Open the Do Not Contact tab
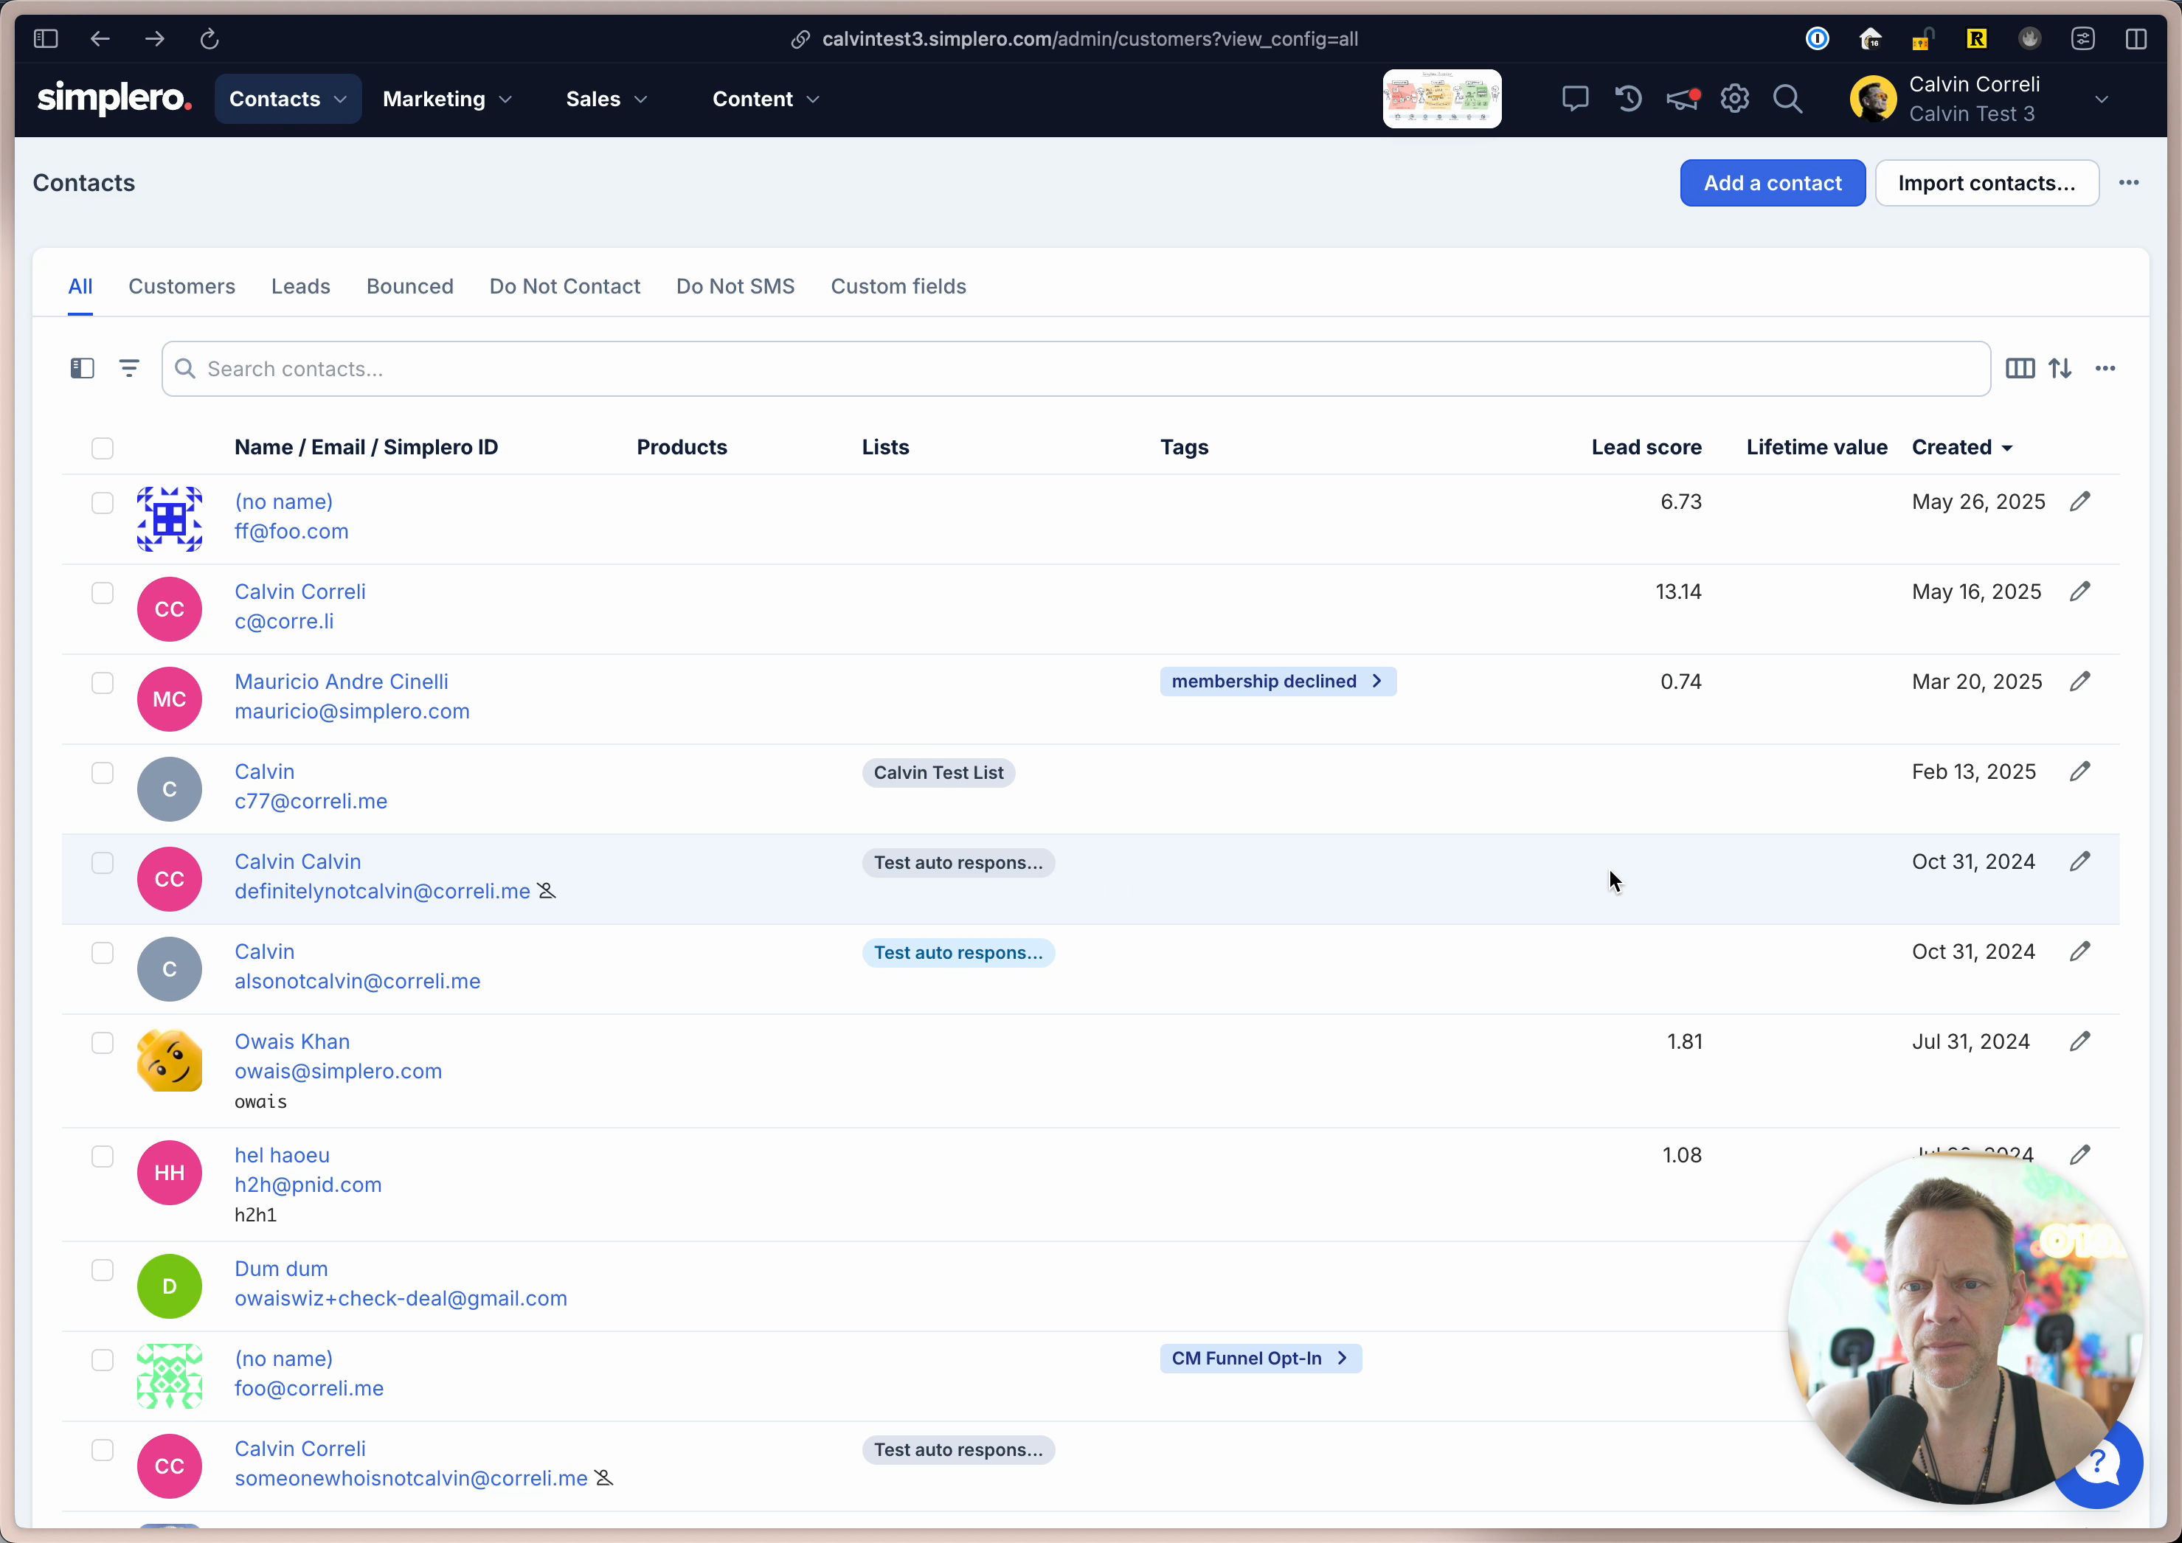Viewport: 2182px width, 1543px height. pyautogui.click(x=564, y=286)
